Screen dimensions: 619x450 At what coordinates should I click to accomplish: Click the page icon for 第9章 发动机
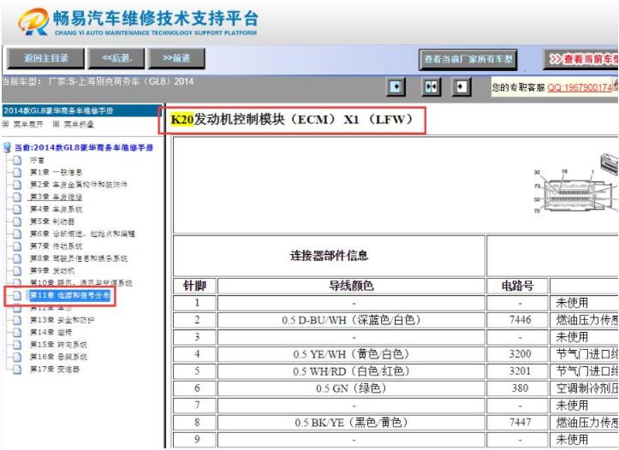[x=17, y=270]
